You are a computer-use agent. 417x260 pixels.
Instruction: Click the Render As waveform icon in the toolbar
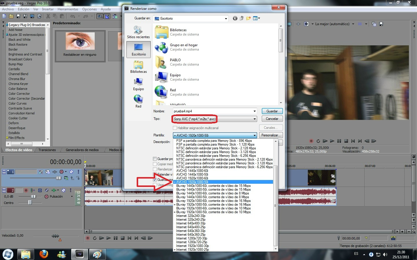click(x=32, y=16)
